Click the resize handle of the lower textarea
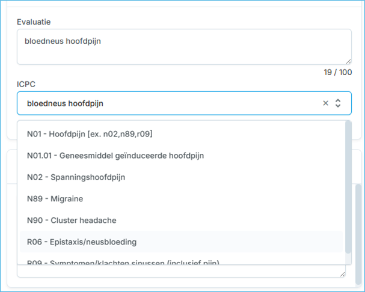The image size is (365, 292). tap(342, 273)
